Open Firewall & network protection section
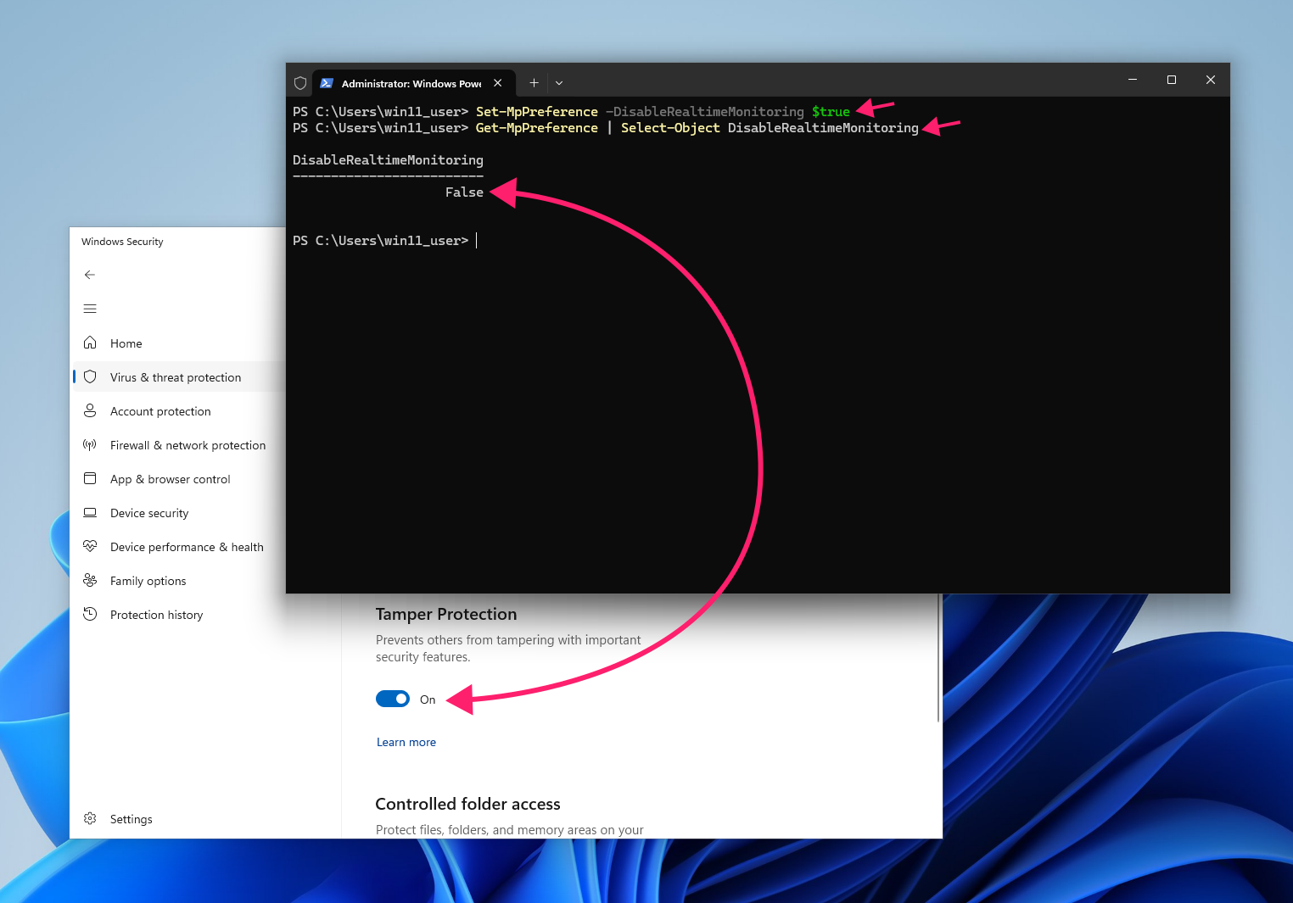 click(178, 445)
